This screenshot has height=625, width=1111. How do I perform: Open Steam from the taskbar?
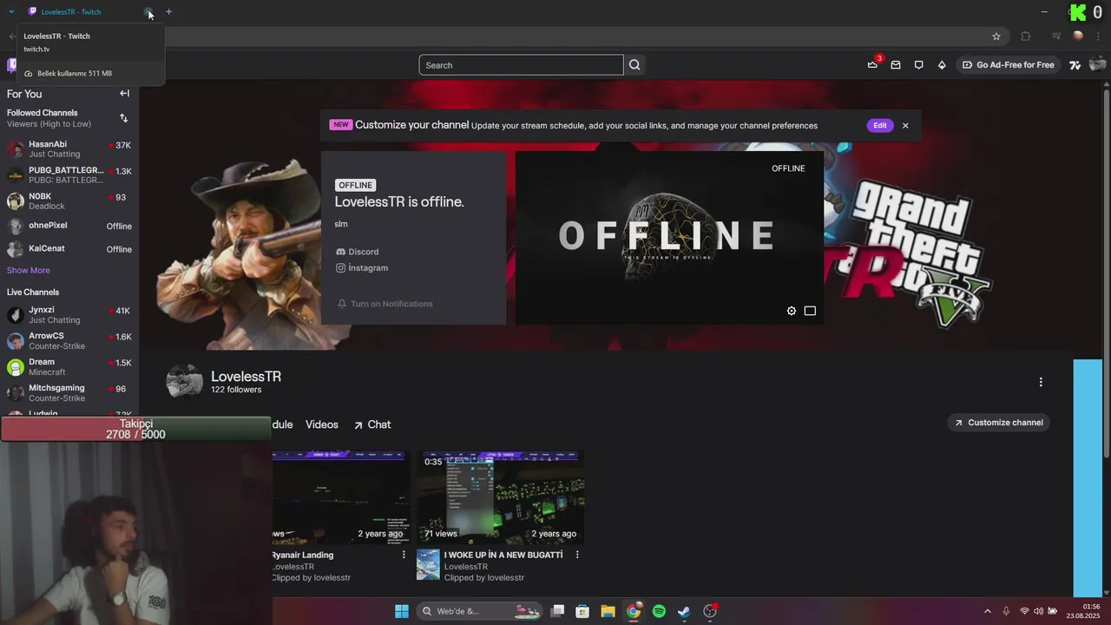point(684,611)
